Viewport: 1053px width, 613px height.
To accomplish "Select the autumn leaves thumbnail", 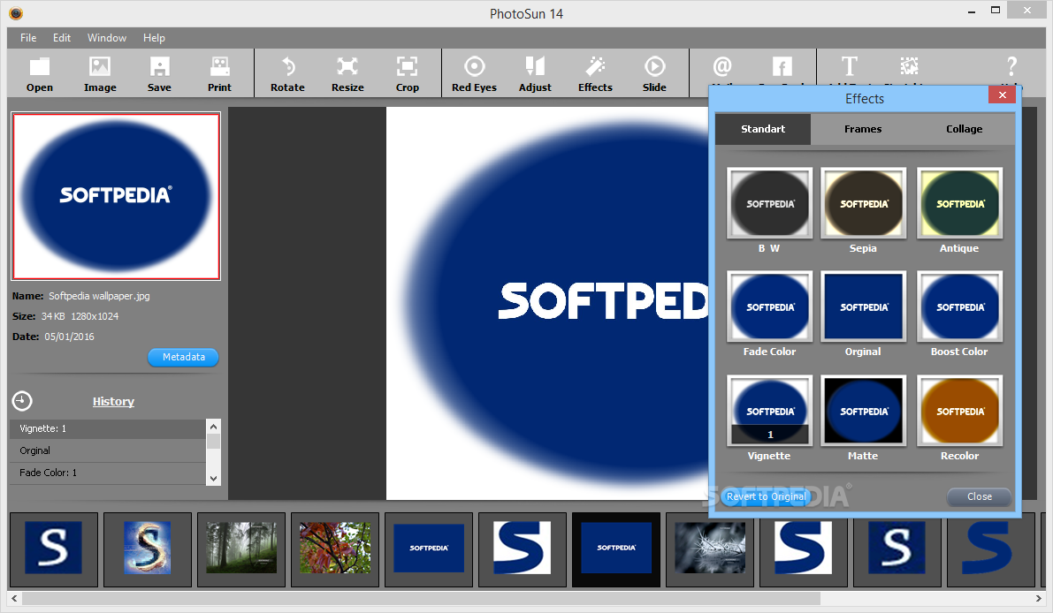I will [334, 549].
